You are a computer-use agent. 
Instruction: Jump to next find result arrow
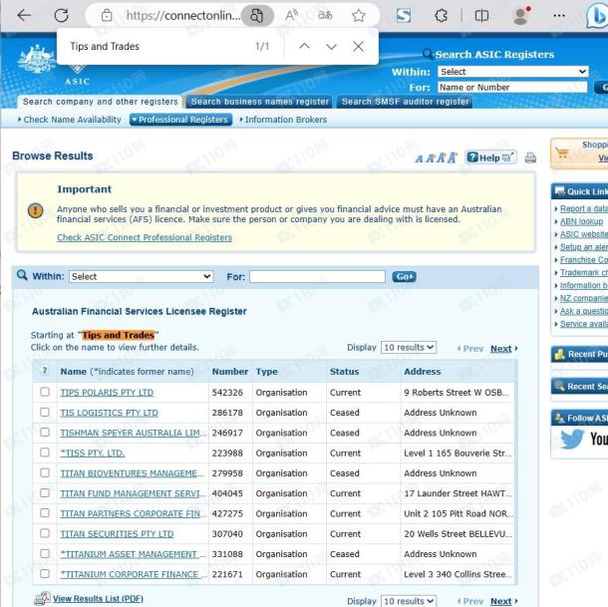point(331,47)
